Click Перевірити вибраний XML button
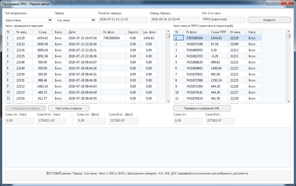 tap(202, 108)
